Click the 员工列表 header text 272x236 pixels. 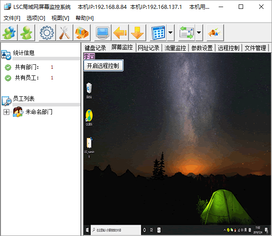pos(24,98)
